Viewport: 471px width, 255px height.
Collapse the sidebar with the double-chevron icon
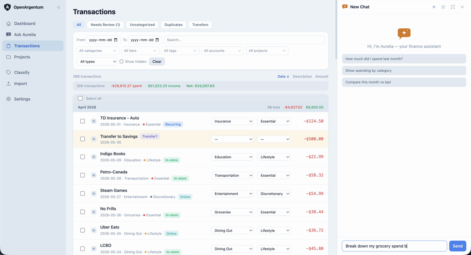click(x=59, y=7)
